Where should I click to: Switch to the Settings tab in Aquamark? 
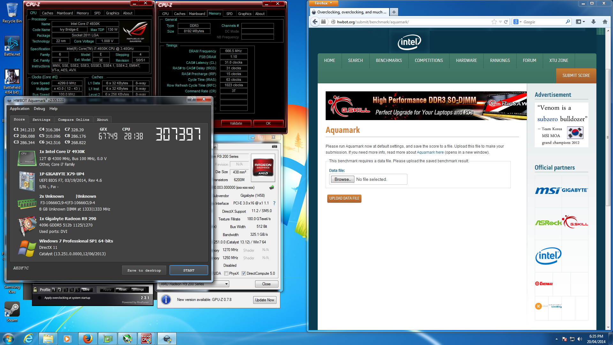pyautogui.click(x=42, y=119)
